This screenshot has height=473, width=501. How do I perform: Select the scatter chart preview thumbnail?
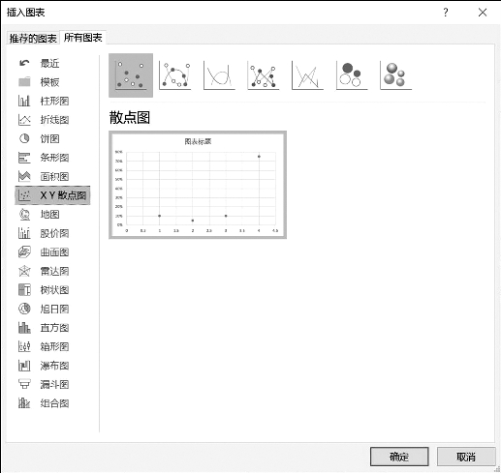[x=198, y=185]
